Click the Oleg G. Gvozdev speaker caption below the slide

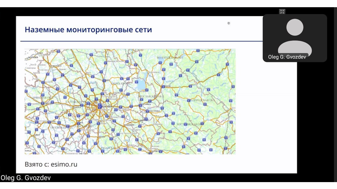tap(26, 178)
